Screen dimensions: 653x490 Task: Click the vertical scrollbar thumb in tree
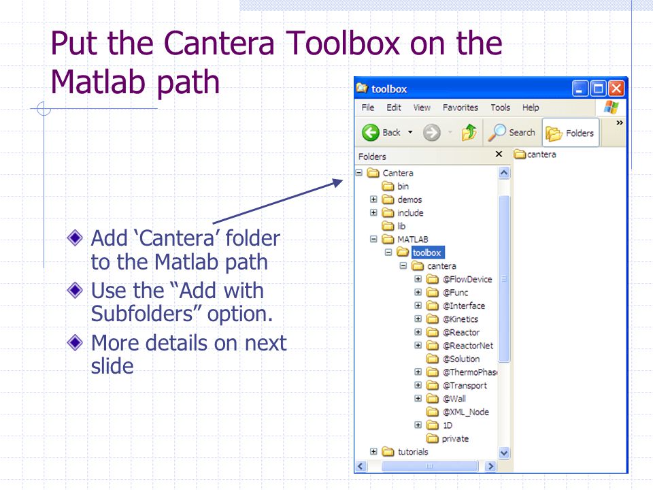point(504,278)
